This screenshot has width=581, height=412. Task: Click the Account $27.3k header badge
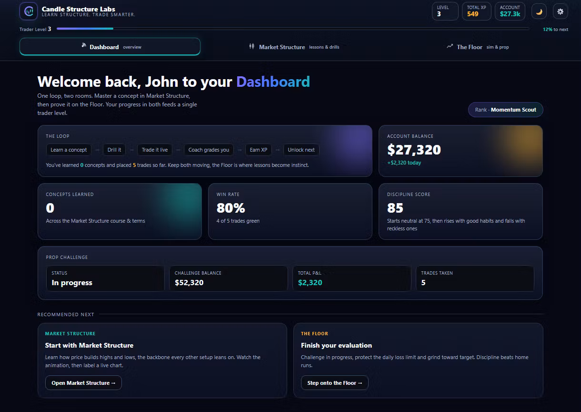pyautogui.click(x=510, y=11)
